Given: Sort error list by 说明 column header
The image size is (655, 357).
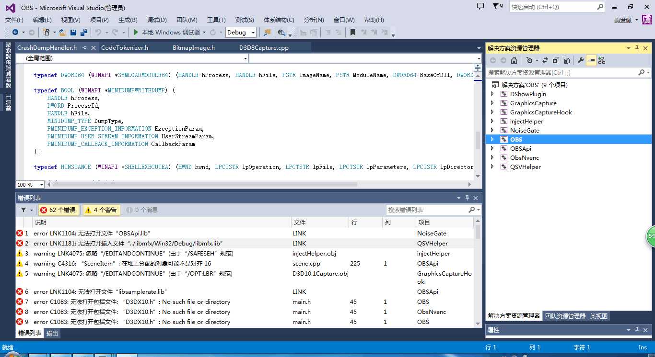Looking at the screenshot, I should 162,223.
